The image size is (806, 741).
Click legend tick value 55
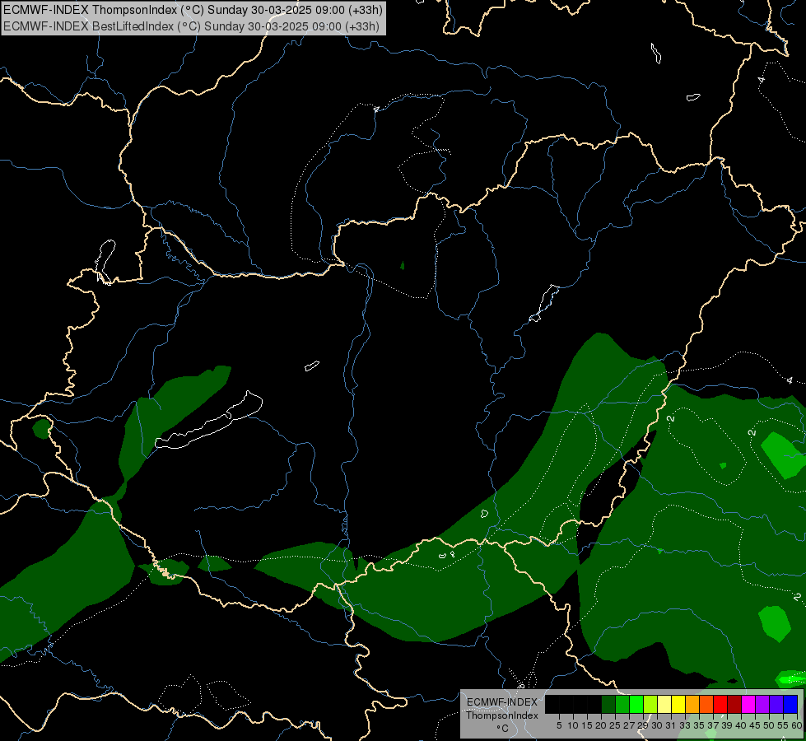(783, 725)
